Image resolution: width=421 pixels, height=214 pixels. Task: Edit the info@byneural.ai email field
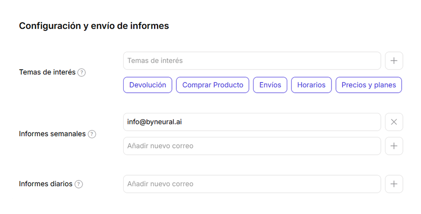(252, 122)
